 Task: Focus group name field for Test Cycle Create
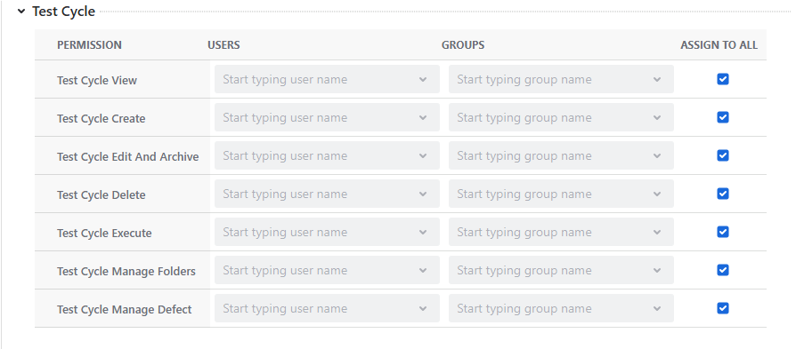[561, 117]
